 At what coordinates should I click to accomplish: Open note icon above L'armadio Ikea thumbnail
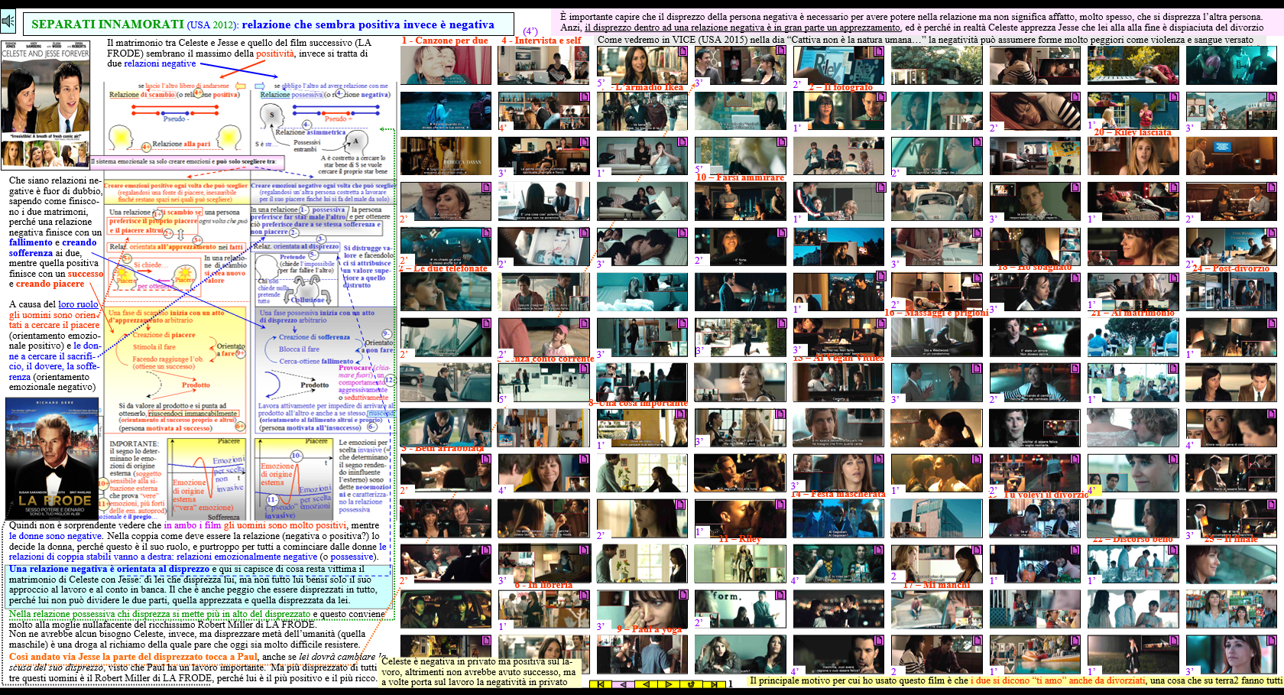(x=682, y=51)
